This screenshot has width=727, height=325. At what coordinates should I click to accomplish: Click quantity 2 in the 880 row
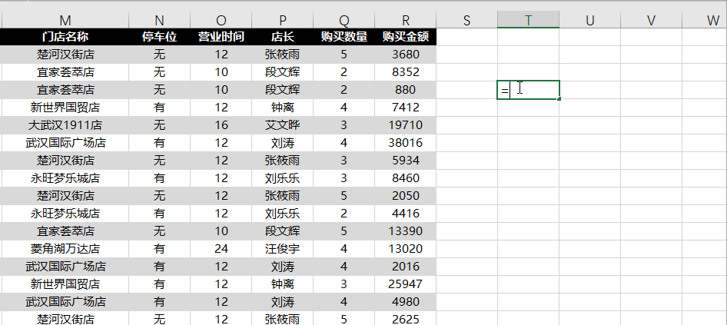pyautogui.click(x=344, y=89)
